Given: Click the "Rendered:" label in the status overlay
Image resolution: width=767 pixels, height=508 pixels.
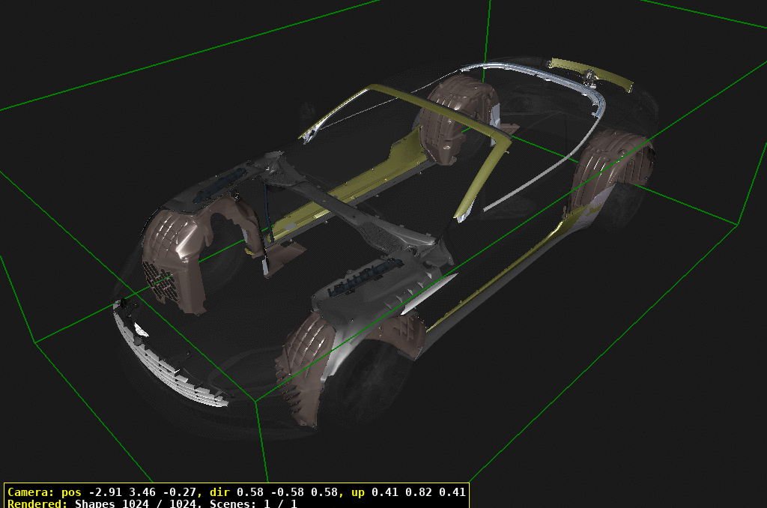Looking at the screenshot, I should tap(39, 504).
